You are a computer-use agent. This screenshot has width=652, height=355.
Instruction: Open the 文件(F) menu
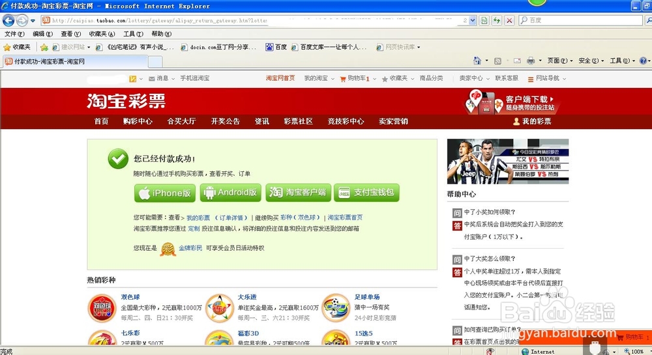coord(14,34)
